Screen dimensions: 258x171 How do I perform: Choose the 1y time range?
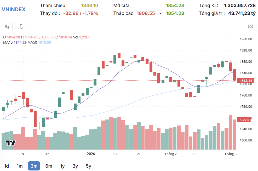coord(62,166)
